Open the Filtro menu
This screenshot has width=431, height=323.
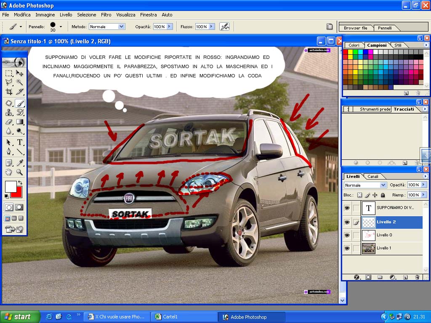(106, 15)
